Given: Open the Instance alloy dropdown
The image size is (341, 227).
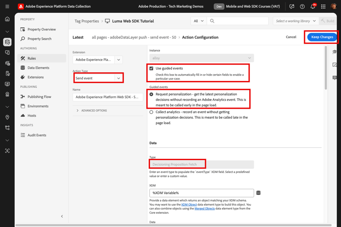Looking at the screenshot, I should click(x=201, y=58).
